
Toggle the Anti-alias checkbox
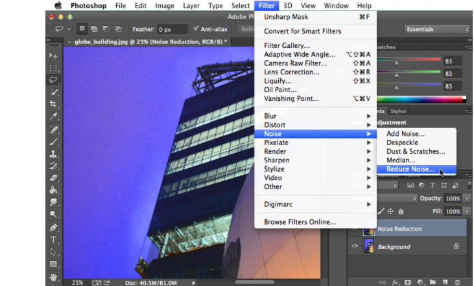tap(196, 29)
